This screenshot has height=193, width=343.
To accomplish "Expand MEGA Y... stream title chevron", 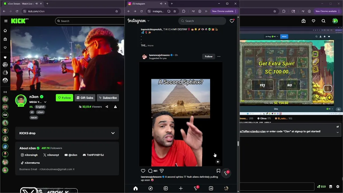I will click(45, 102).
